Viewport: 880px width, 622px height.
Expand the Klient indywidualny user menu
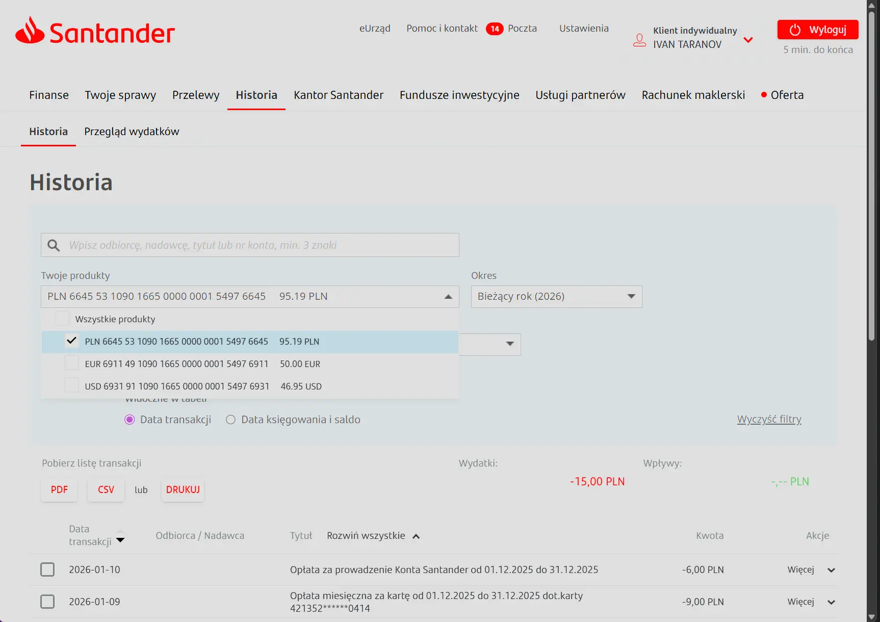(748, 40)
